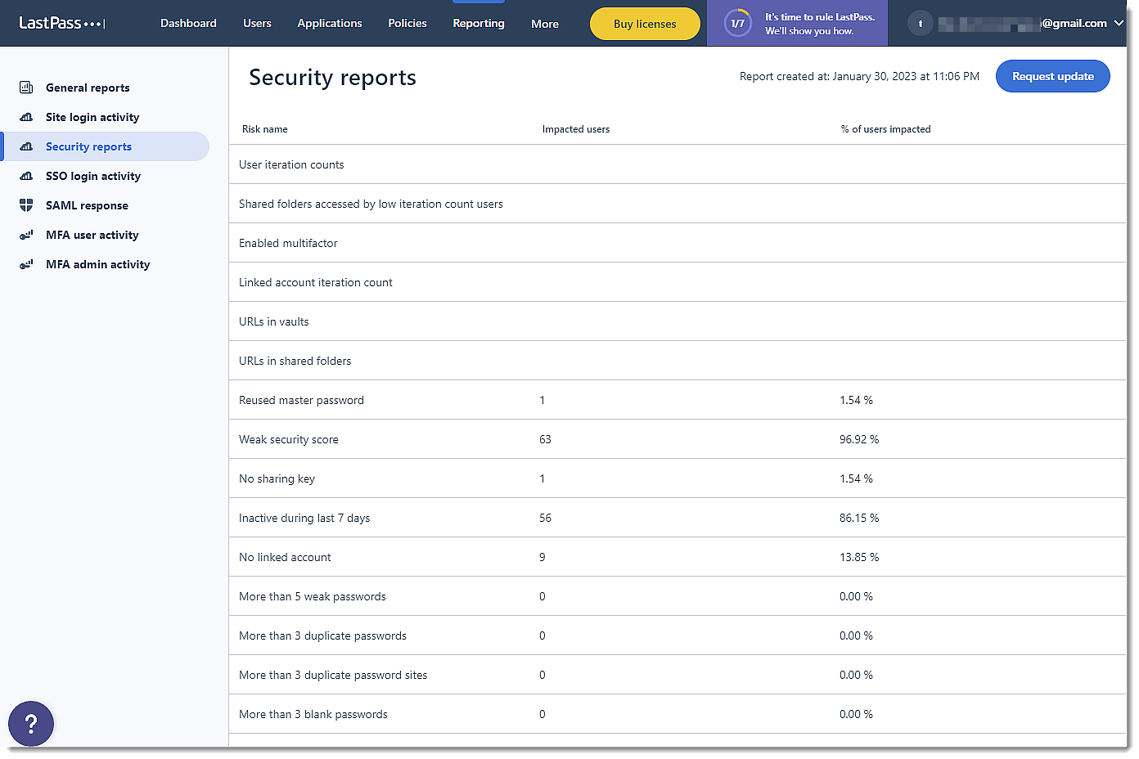Image resolution: width=1139 pixels, height=759 pixels.
Task: Click the MFA admin activity key icon
Action: pos(26,264)
